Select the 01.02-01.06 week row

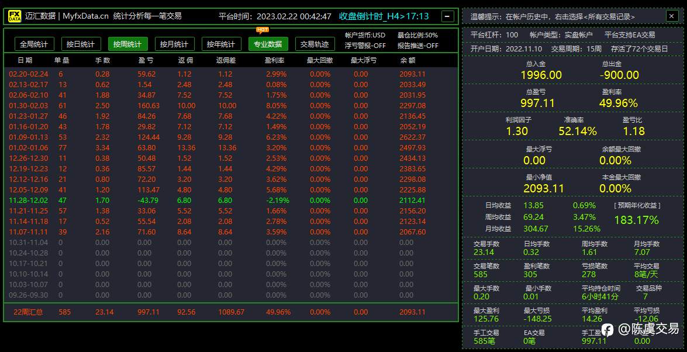pyautogui.click(x=231, y=148)
